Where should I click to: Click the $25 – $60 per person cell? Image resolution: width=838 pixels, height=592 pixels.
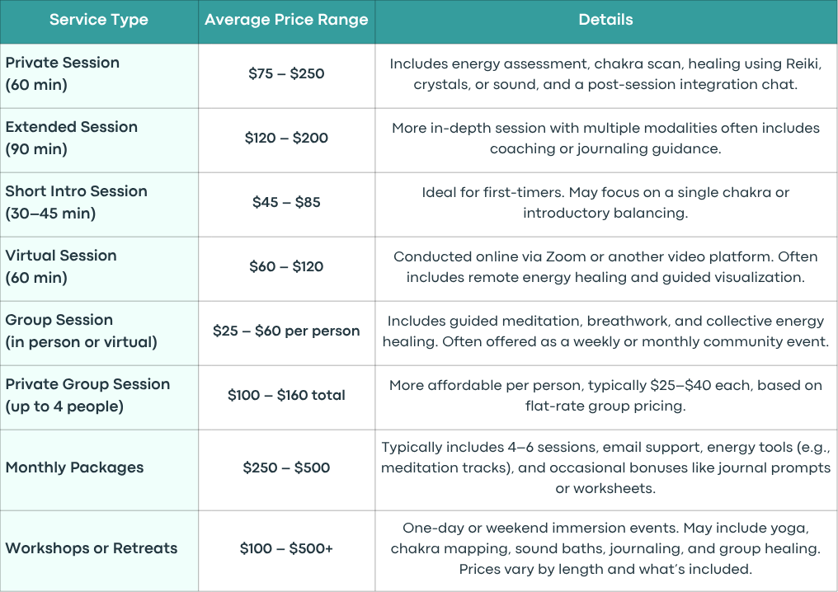click(x=286, y=333)
